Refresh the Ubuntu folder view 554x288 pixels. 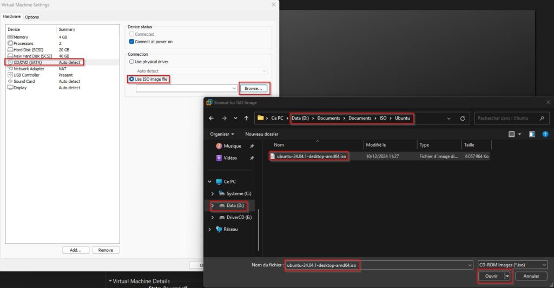(x=463, y=119)
